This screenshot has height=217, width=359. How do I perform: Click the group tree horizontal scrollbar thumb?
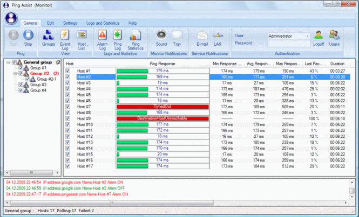point(32,172)
